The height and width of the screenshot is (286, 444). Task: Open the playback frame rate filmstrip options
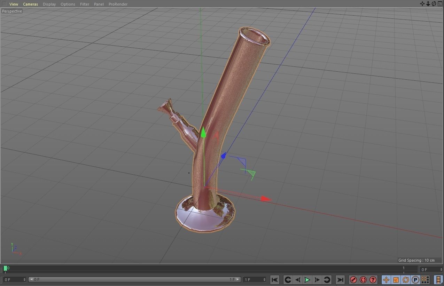click(438, 280)
